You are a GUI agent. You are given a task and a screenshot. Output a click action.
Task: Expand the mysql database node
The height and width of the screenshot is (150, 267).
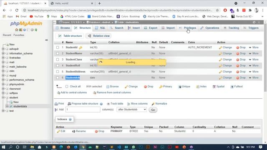click(3, 75)
